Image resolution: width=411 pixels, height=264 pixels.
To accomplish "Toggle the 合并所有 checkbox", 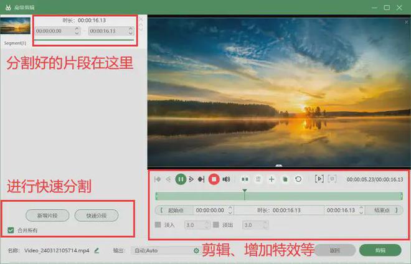I will pyautogui.click(x=11, y=230).
